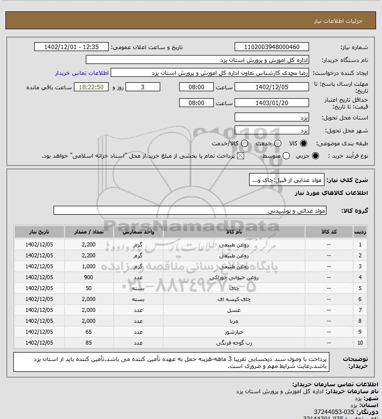Viewport: 382px width, 419px height.
Task: Click the announcement date field 1402/12/01 - 12:35
Action: [71, 47]
